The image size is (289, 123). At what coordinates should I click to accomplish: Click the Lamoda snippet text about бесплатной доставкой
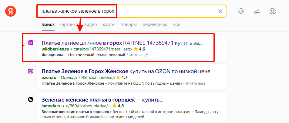coord(131,114)
